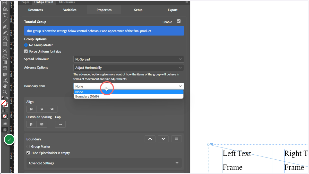Screen dimensions: 309x174
Task: Click the Right Text Frame on canvas
Action: (x=296, y=160)
